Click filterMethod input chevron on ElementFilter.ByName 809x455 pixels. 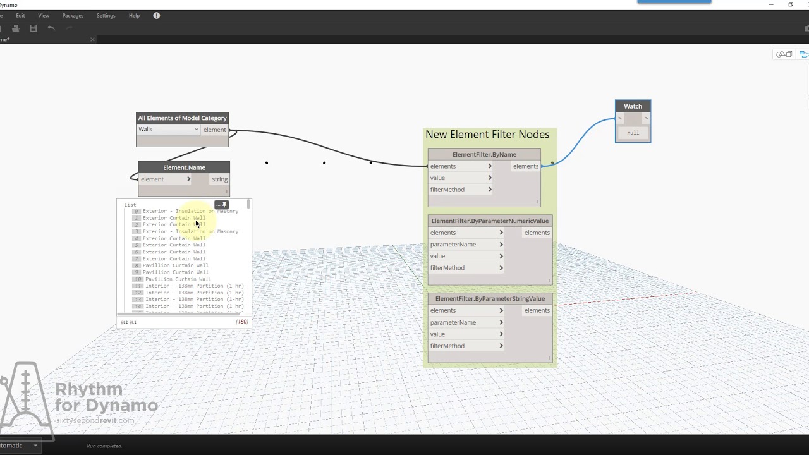pos(490,190)
